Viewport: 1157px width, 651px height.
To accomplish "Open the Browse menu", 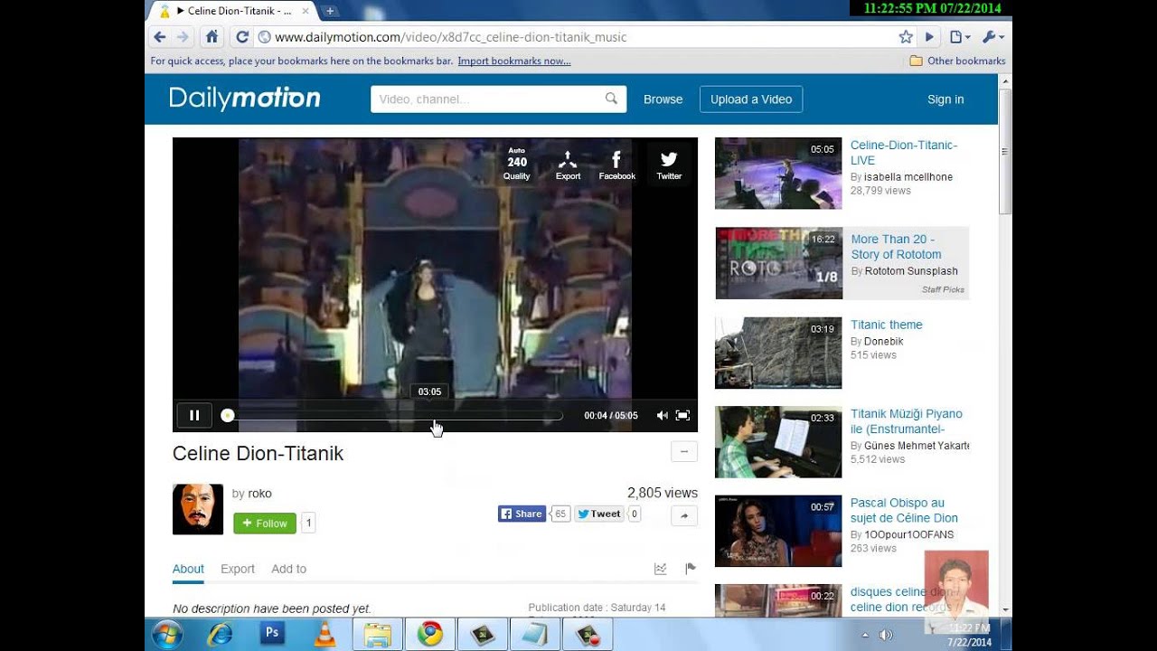I will click(663, 99).
